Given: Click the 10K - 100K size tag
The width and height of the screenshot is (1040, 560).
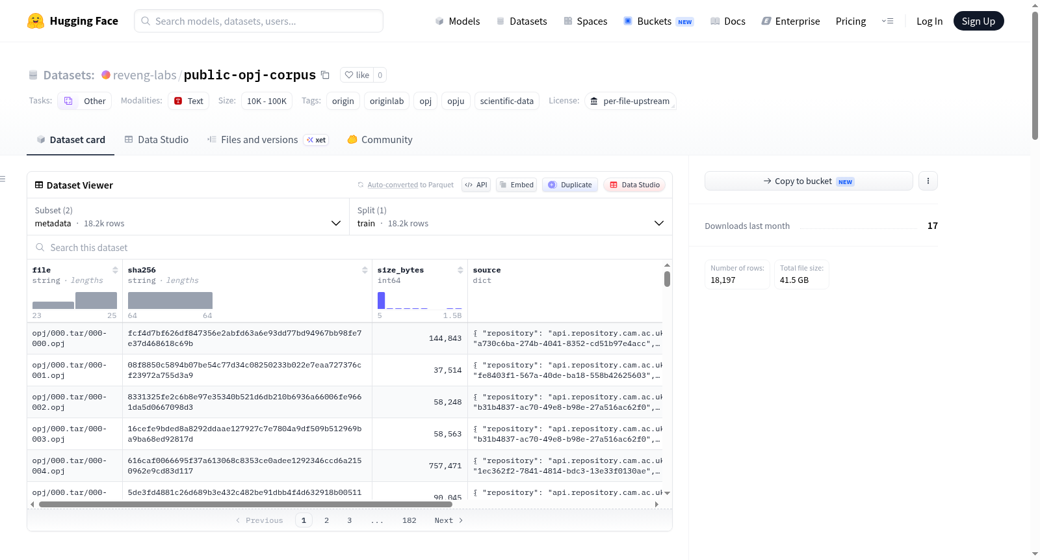Looking at the screenshot, I should click(266, 101).
